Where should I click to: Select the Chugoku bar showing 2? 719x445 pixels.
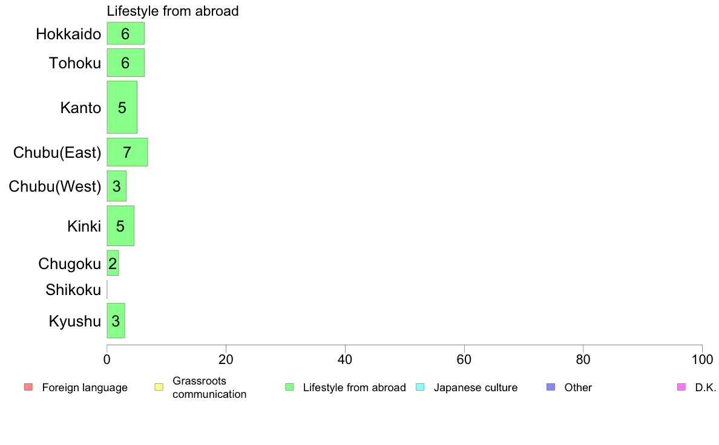coord(113,263)
